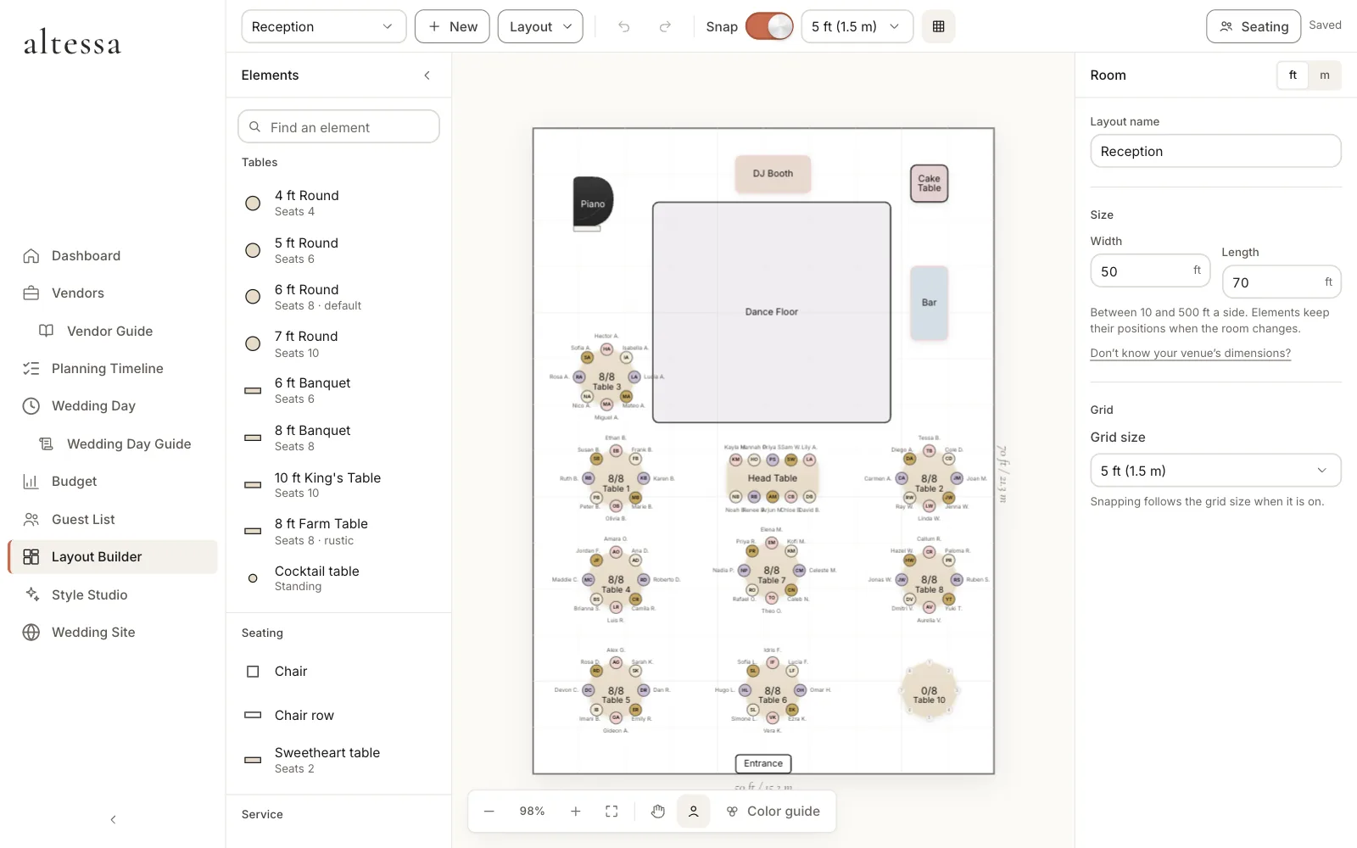Open Wedding Site in the sidebar
The image size is (1357, 848).
tap(112, 632)
